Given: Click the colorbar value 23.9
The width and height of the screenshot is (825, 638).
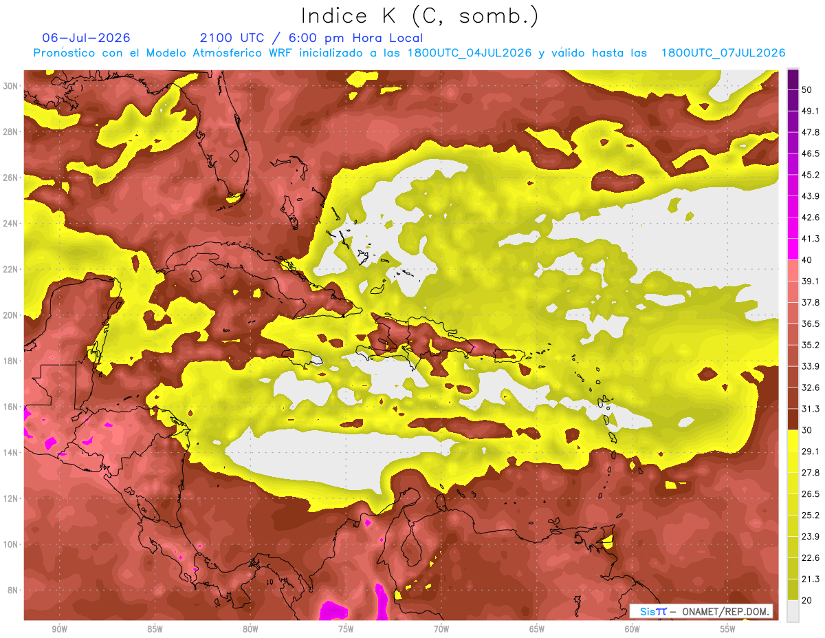Looking at the screenshot, I should (x=811, y=537).
